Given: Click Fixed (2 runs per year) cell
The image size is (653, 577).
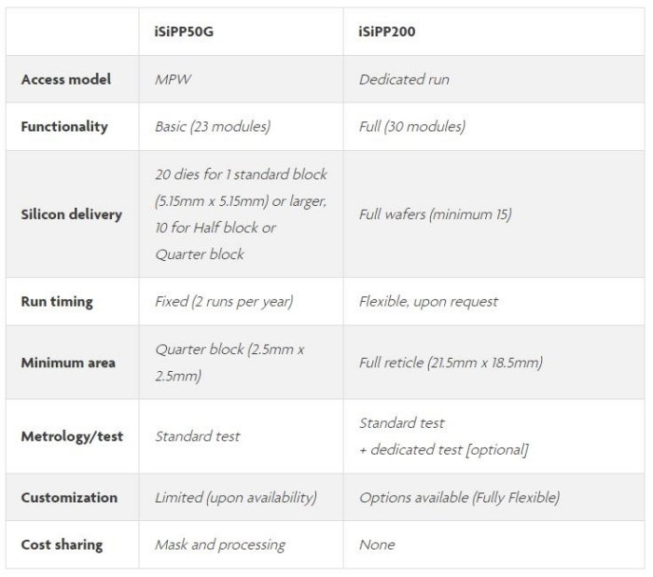Looking at the screenshot, I should click(223, 302).
